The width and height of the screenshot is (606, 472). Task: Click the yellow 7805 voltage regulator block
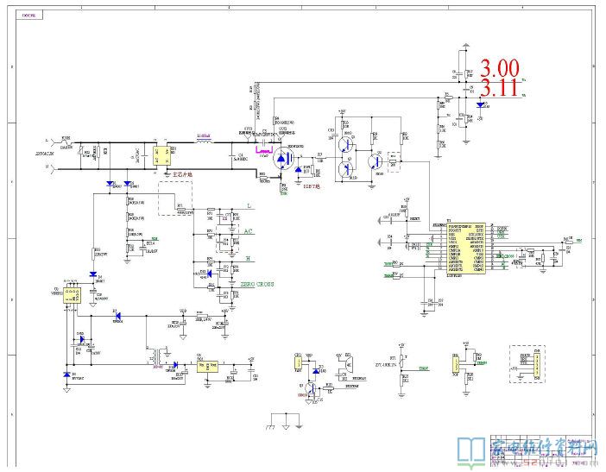point(207,366)
